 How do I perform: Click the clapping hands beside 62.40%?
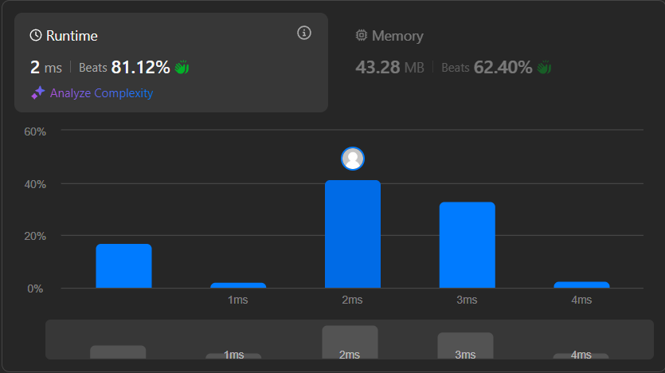(x=545, y=68)
